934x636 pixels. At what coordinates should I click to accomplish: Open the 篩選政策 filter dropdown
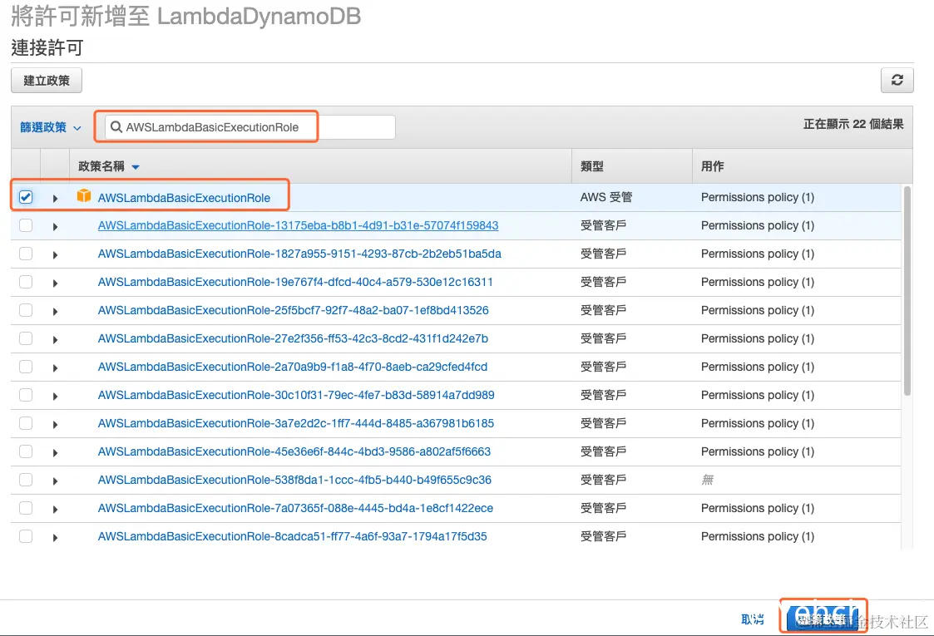click(x=51, y=127)
